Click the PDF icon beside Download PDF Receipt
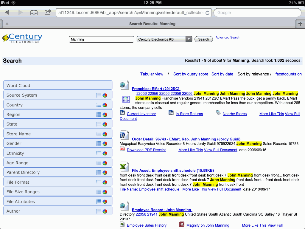305x229 pixels. [x=122, y=149]
